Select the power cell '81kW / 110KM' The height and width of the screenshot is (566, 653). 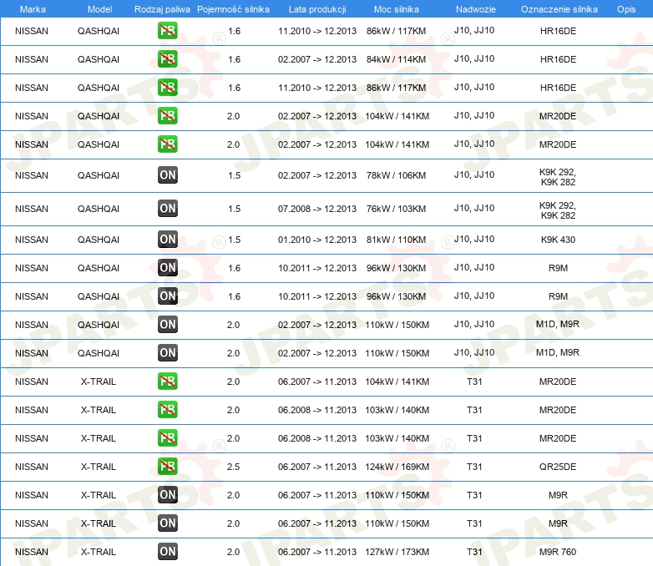[x=396, y=240]
